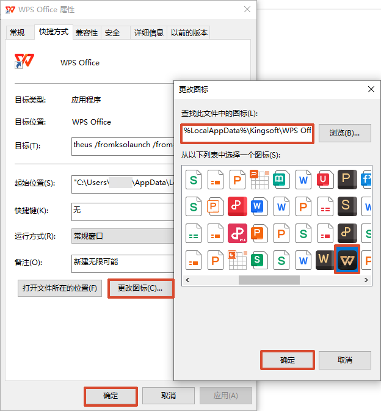381x411 pixels.
Task: Confirm icon change with 确定 in 更改图标 dialog
Action: 288,360
